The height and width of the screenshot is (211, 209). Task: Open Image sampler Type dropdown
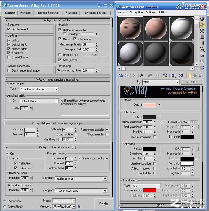[x=39, y=89]
